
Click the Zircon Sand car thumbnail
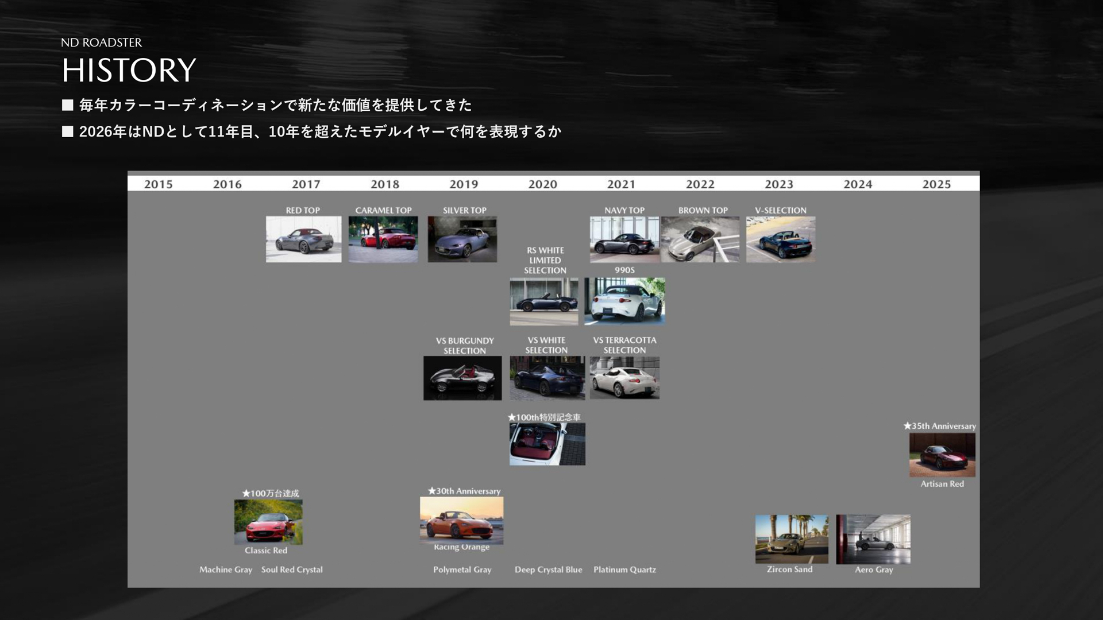point(792,539)
